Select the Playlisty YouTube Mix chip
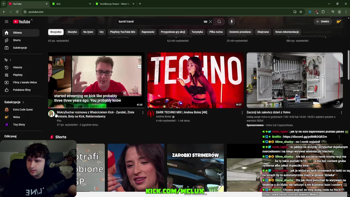Image resolution: width=350 pixels, height=197 pixels. pos(122,32)
